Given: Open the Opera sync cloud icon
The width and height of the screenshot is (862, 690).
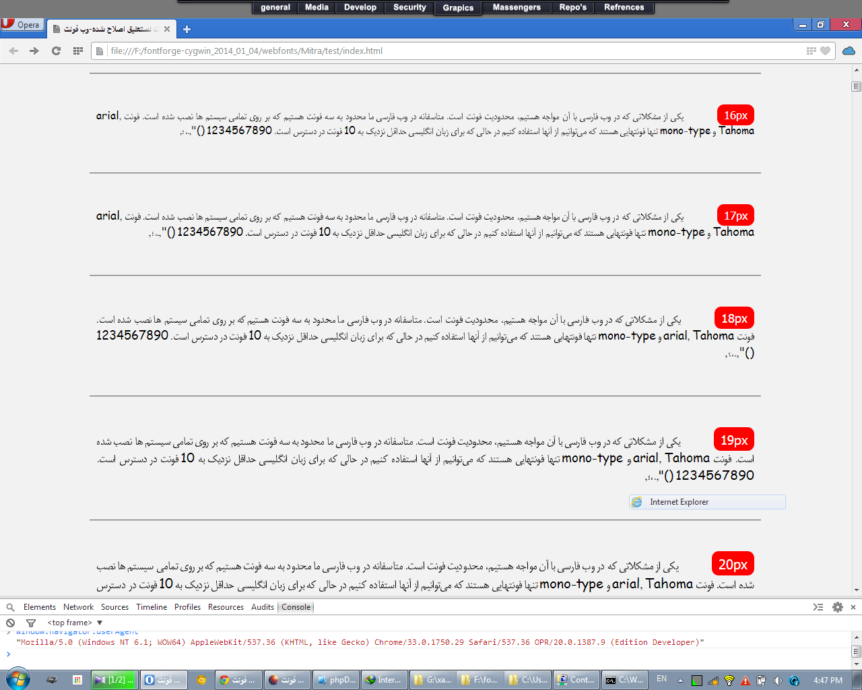Looking at the screenshot, I should [x=849, y=51].
